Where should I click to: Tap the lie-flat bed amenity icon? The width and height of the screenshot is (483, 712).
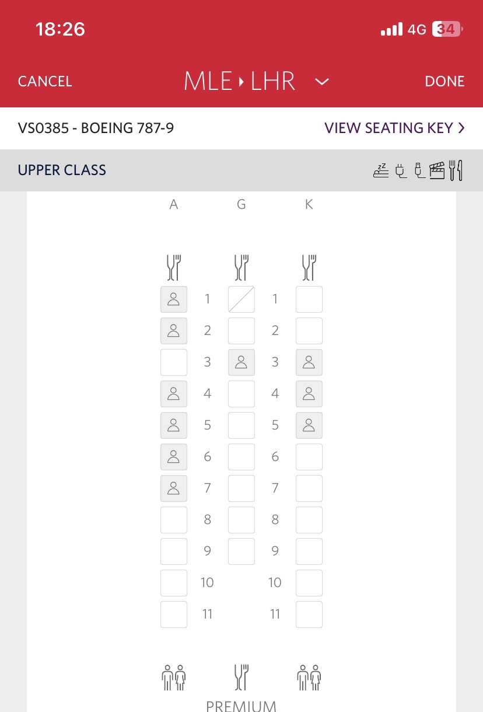tap(381, 170)
